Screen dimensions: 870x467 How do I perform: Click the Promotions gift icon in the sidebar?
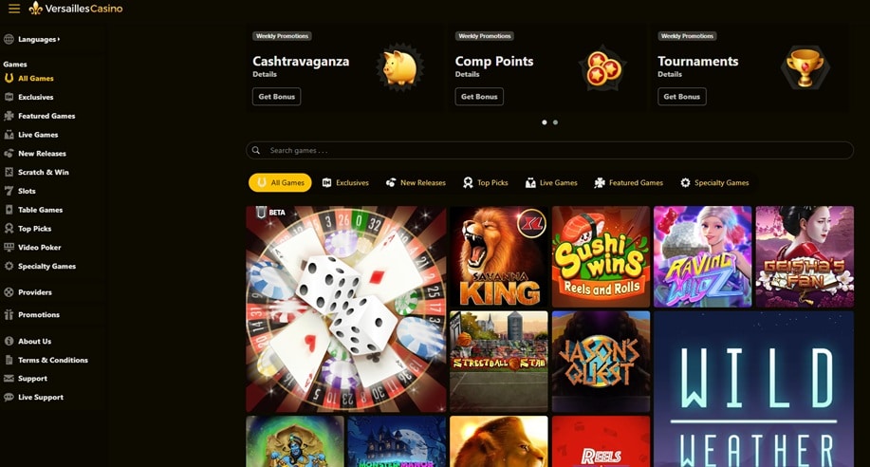9,314
